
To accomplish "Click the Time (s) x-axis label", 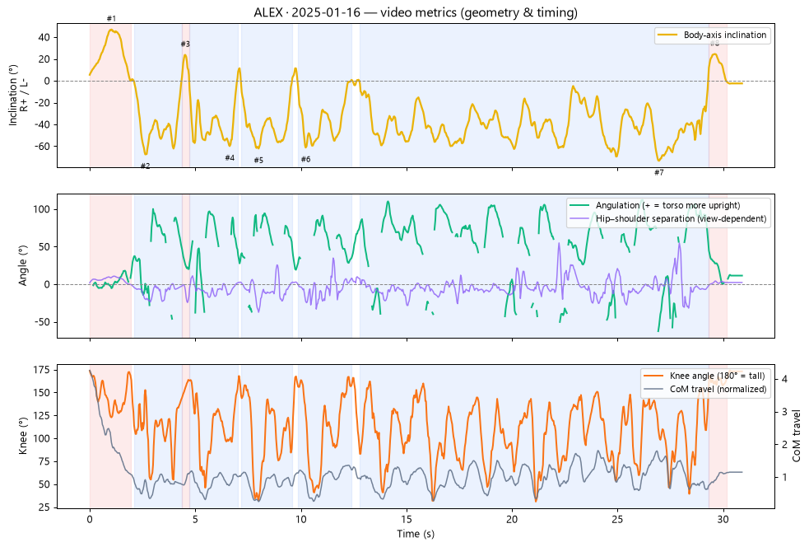I will [x=416, y=534].
